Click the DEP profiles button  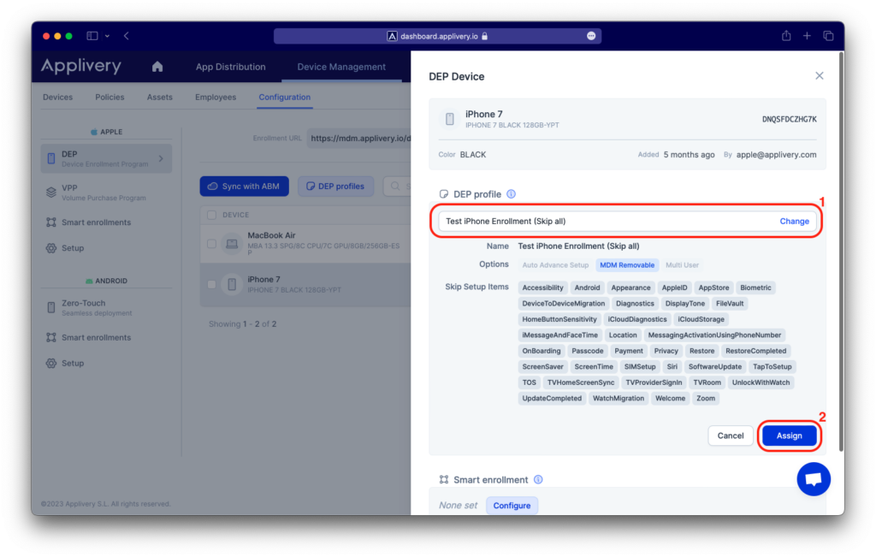[x=335, y=186]
